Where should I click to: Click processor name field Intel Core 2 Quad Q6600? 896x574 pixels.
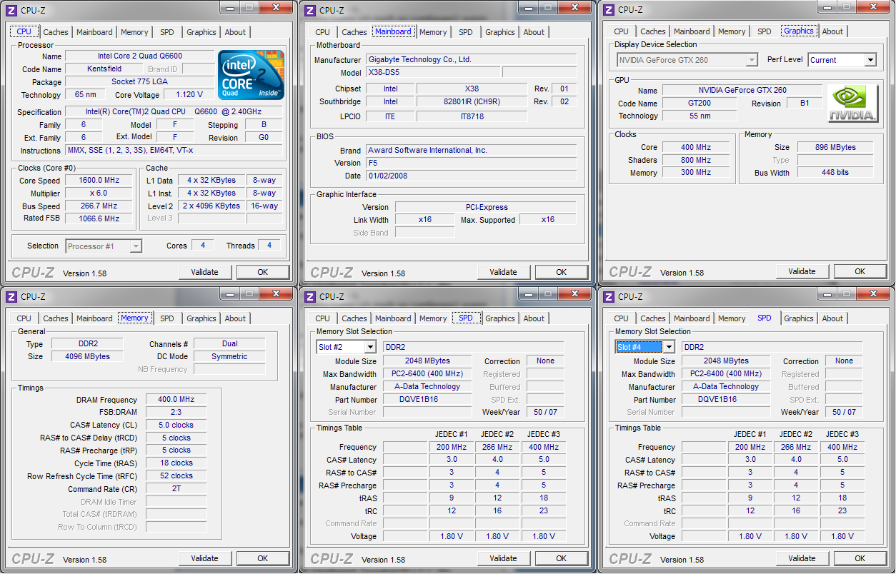139,56
